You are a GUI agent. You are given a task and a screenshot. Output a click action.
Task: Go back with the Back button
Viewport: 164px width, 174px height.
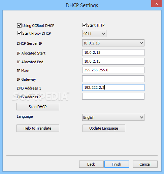click(x=91, y=164)
